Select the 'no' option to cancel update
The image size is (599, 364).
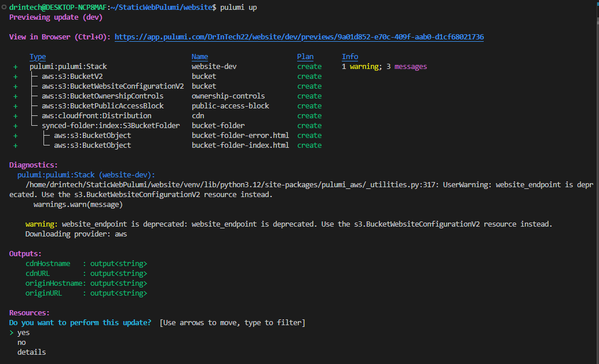pos(21,343)
